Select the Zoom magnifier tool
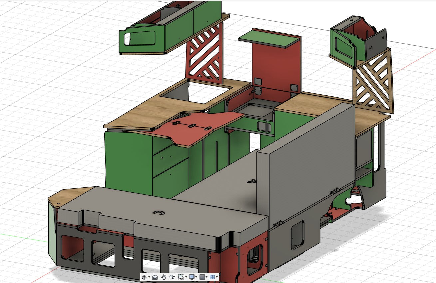 click(x=172, y=277)
